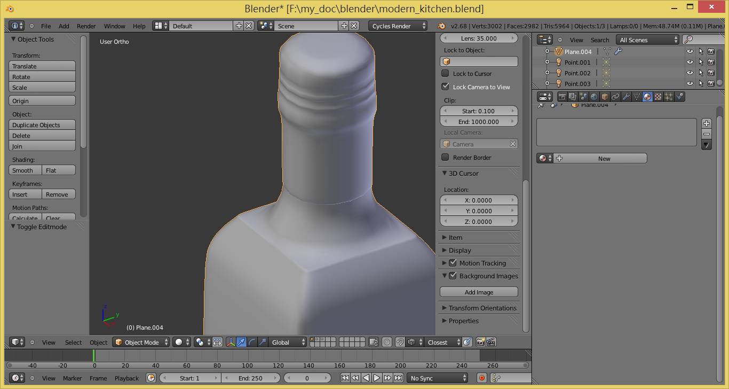
Task: Open the Object Constraints chain icon
Action: point(615,97)
